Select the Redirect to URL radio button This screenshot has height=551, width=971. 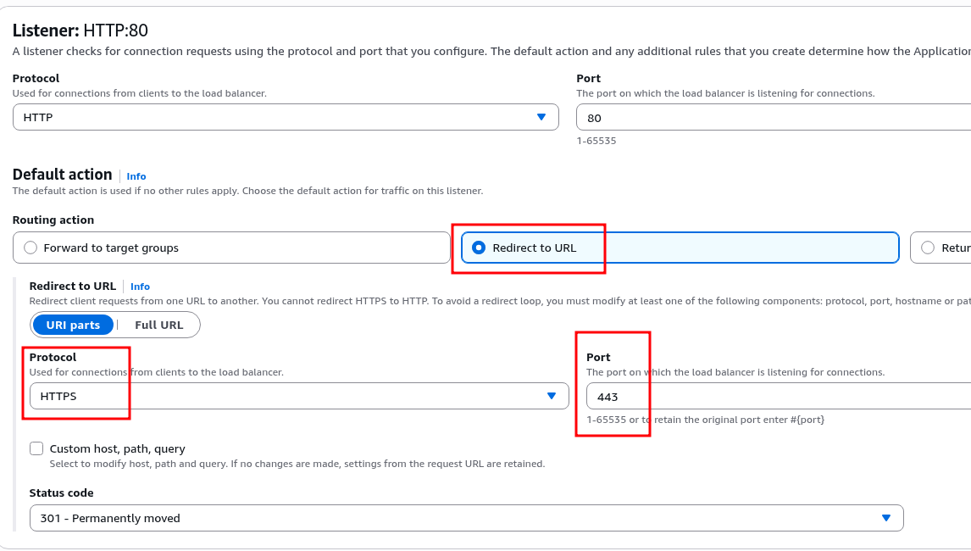(479, 248)
